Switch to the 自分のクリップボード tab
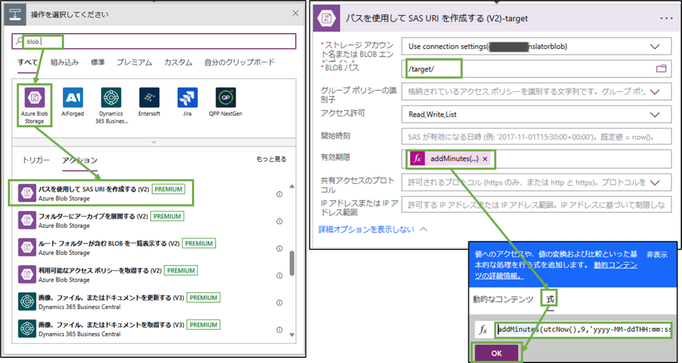682x363 pixels. tap(239, 62)
